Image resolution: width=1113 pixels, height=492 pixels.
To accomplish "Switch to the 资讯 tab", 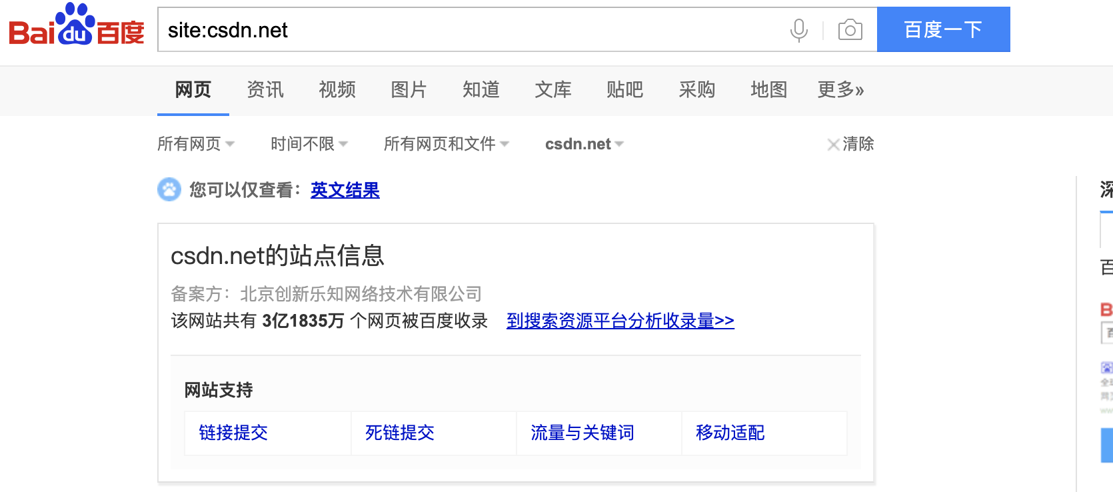I will pos(265,89).
